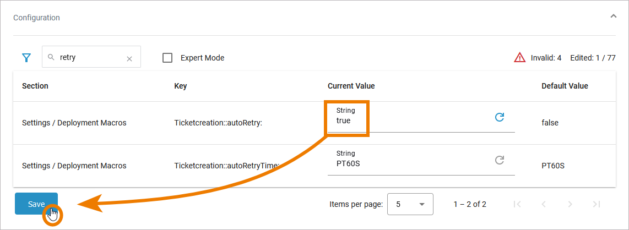Click the Current Value column header
Screen dimensions: 629x230
point(351,86)
